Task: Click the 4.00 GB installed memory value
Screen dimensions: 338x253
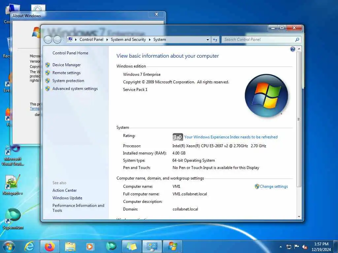Action: [x=179, y=153]
